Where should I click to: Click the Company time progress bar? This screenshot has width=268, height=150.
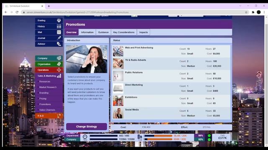tap(104, 139)
